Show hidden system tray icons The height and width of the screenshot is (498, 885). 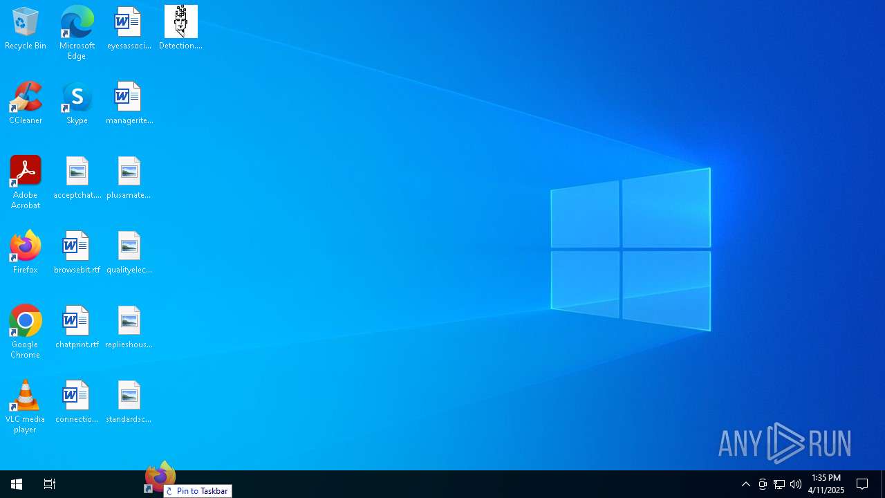[746, 484]
